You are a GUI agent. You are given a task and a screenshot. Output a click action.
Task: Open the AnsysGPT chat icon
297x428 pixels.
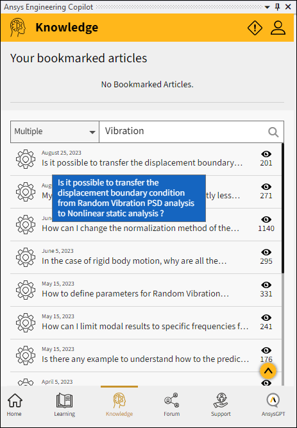tap(273, 406)
